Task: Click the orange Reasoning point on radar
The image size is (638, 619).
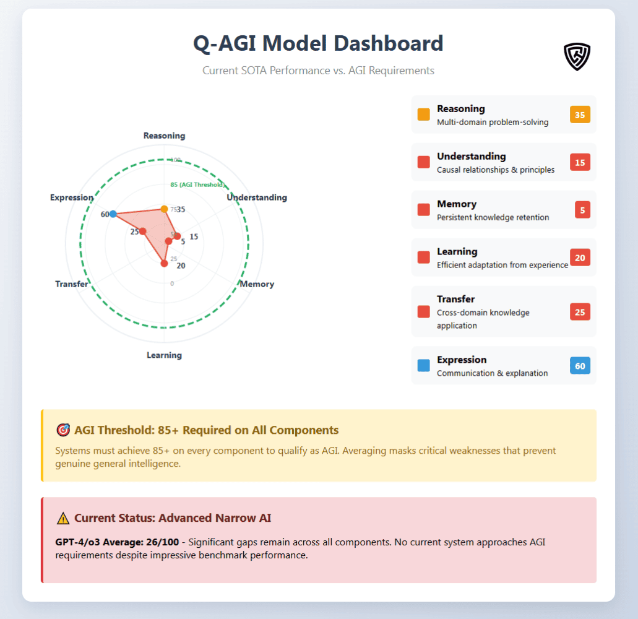Action: tap(164, 209)
